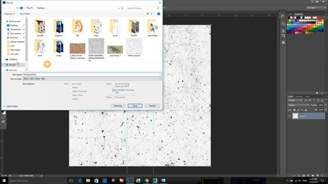Select Downloads in the navigation pane
The height and width of the screenshot is (184, 328).
point(15,30)
